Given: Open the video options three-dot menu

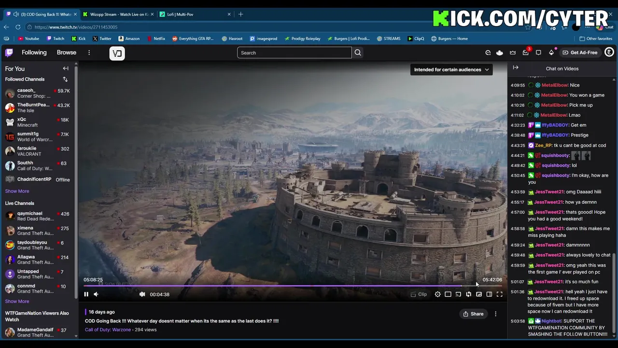Looking at the screenshot, I should coord(495,314).
